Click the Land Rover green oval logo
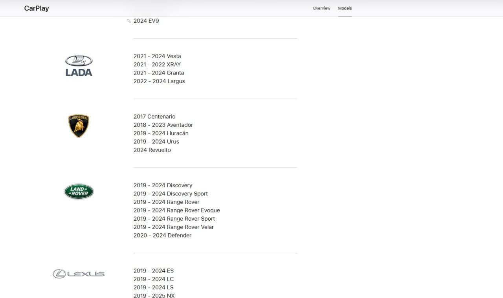 click(x=79, y=192)
